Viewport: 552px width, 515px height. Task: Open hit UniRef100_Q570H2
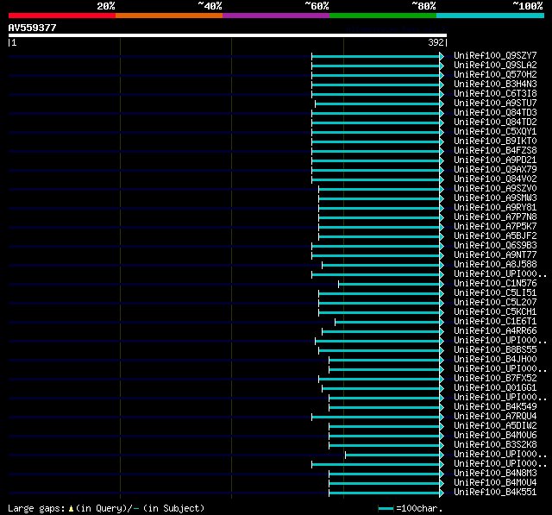click(495, 75)
